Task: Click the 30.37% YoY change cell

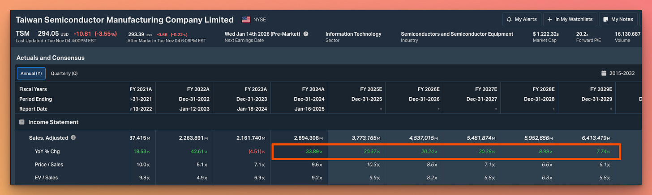Action: [x=372, y=151]
